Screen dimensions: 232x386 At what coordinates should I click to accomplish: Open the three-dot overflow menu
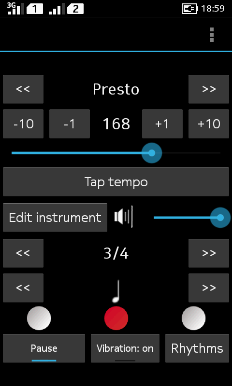tap(212, 35)
